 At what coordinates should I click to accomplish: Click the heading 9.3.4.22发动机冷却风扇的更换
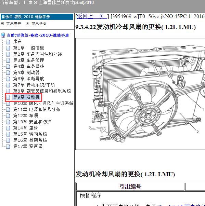[136, 27]
